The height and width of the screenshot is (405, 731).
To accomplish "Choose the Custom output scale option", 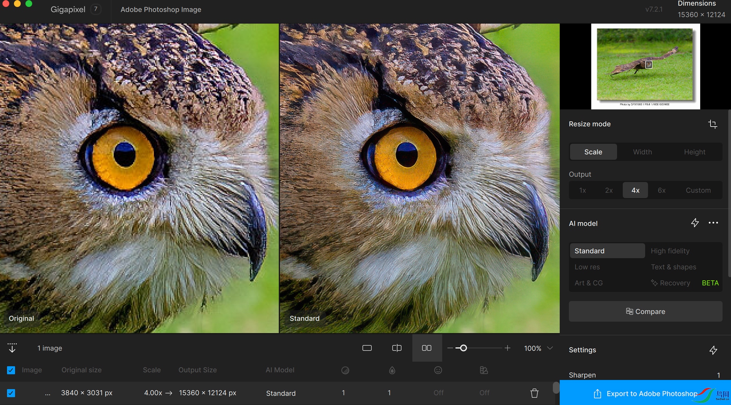I will [x=698, y=190].
